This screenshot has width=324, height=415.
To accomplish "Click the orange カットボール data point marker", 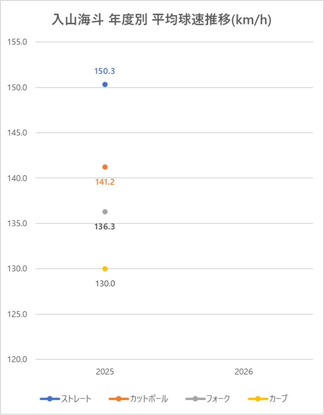I will tap(105, 167).
